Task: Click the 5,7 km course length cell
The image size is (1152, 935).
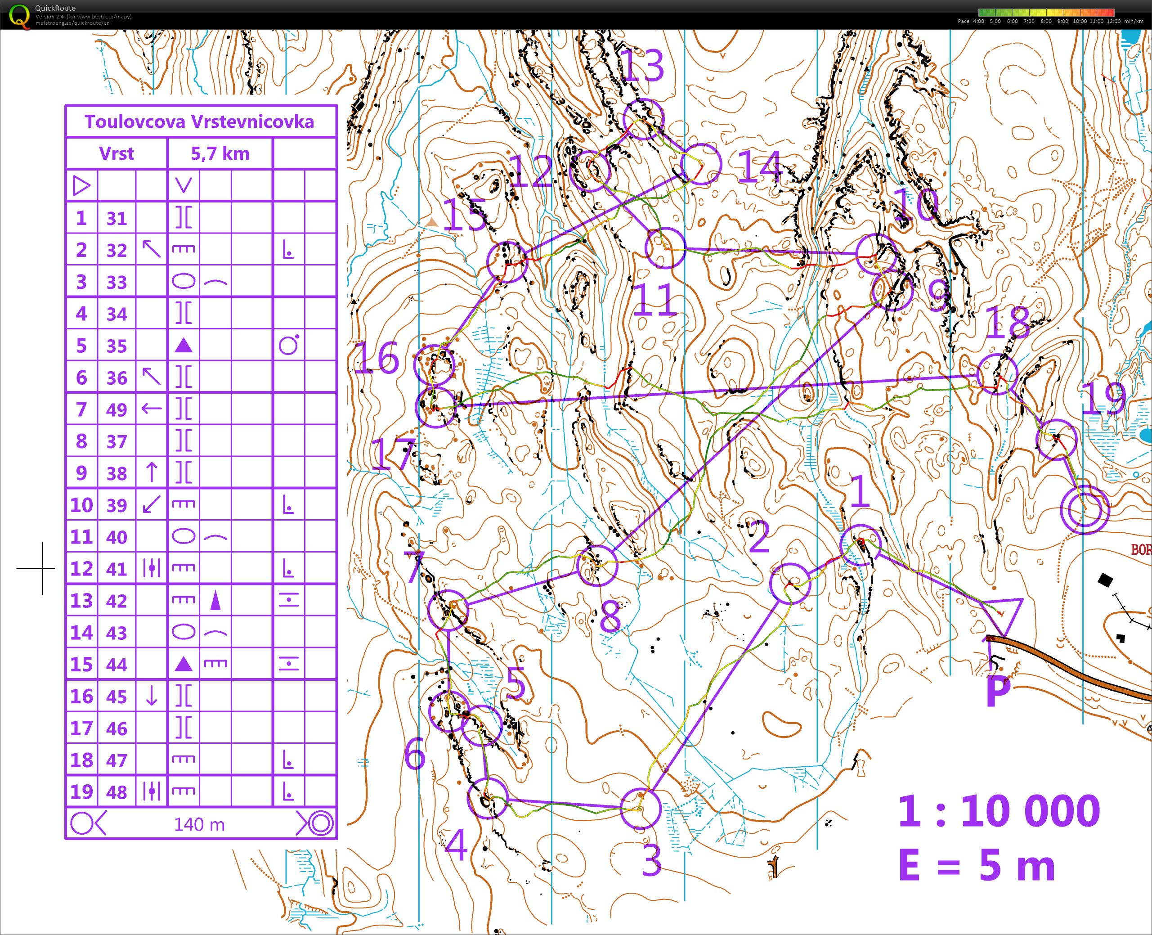Action: pyautogui.click(x=220, y=153)
